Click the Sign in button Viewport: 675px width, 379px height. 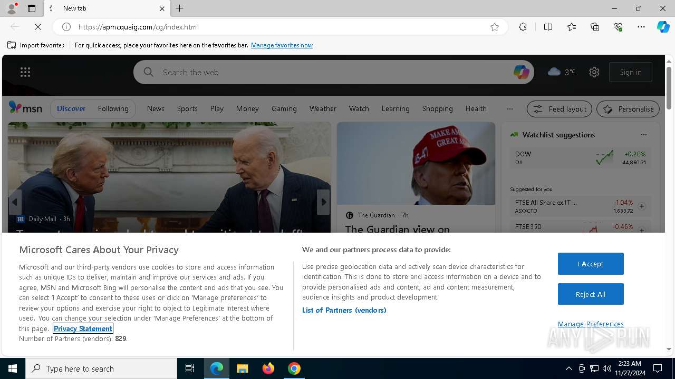[631, 72]
